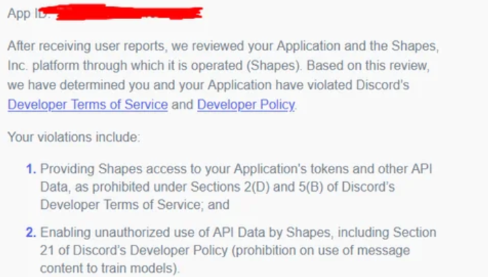Select list number 1 marker

point(31,169)
